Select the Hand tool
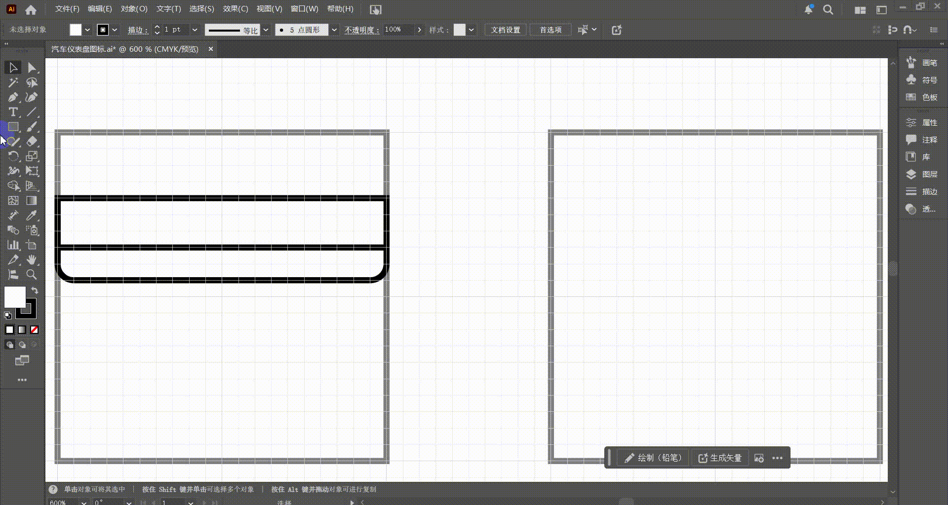948x505 pixels. click(32, 260)
